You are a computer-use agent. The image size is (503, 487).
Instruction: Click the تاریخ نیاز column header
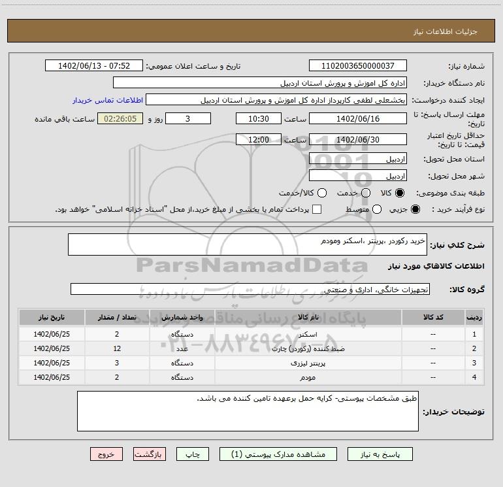[52, 317]
